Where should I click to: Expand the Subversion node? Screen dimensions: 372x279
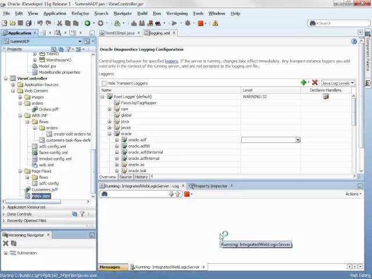[6, 253]
